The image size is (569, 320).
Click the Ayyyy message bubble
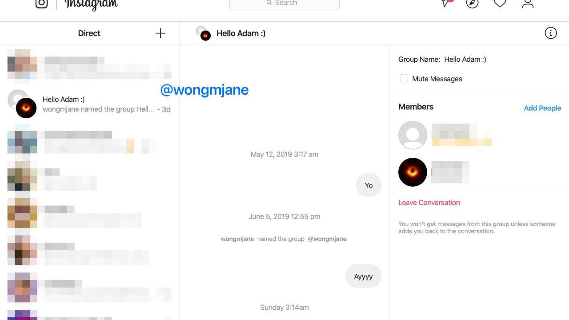pyautogui.click(x=363, y=276)
